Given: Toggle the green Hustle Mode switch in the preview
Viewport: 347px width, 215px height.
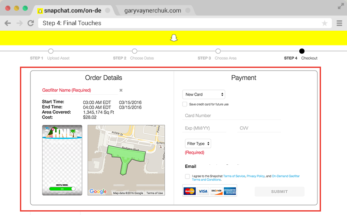Looking at the screenshot, I should click(62, 189).
